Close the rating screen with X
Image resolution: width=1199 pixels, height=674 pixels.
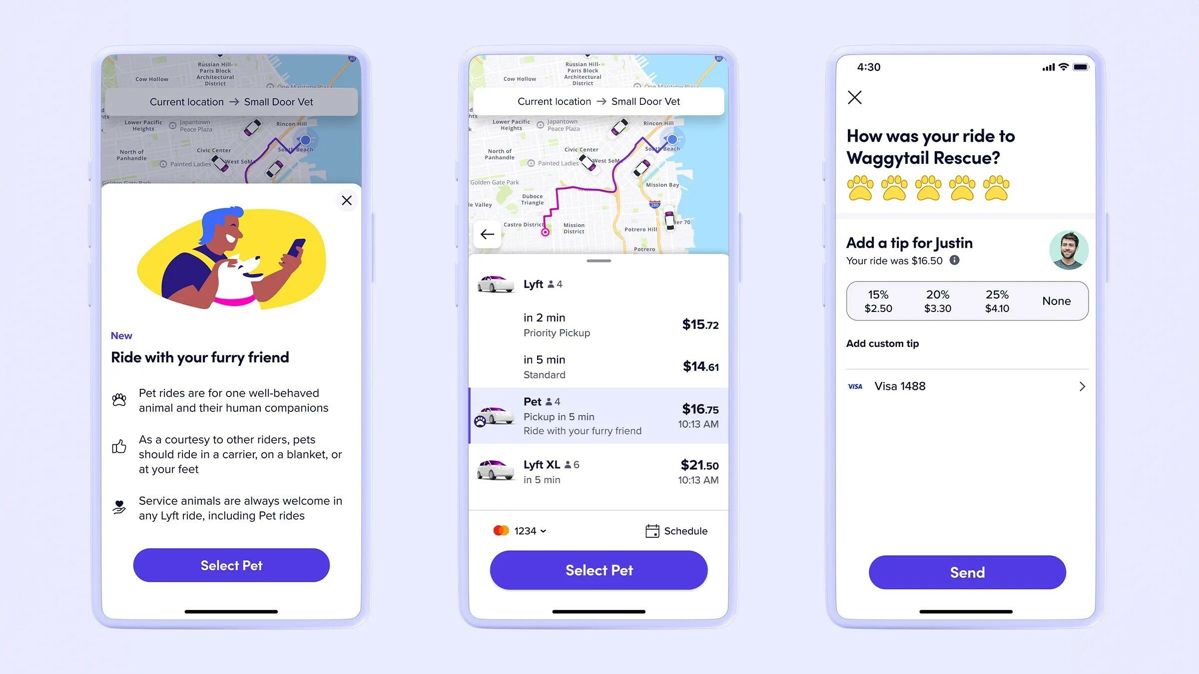click(x=855, y=98)
